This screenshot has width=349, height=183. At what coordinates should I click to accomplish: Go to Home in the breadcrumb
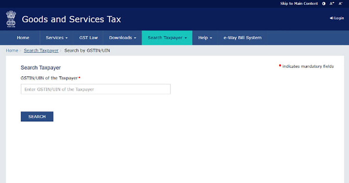click(x=12, y=51)
